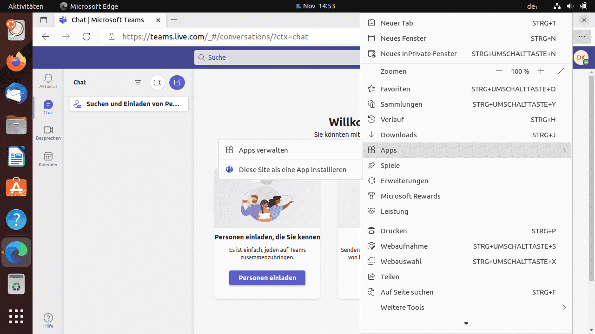Open Kalender in the Teams sidebar
Image resolution: width=595 pixels, height=334 pixels.
(x=48, y=160)
